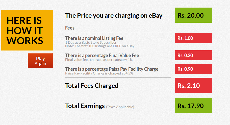
Task: Click the Play Again button
Action: tap(40, 61)
